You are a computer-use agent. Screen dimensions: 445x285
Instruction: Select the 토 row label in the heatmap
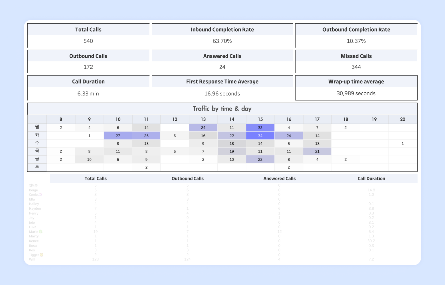tap(37, 167)
